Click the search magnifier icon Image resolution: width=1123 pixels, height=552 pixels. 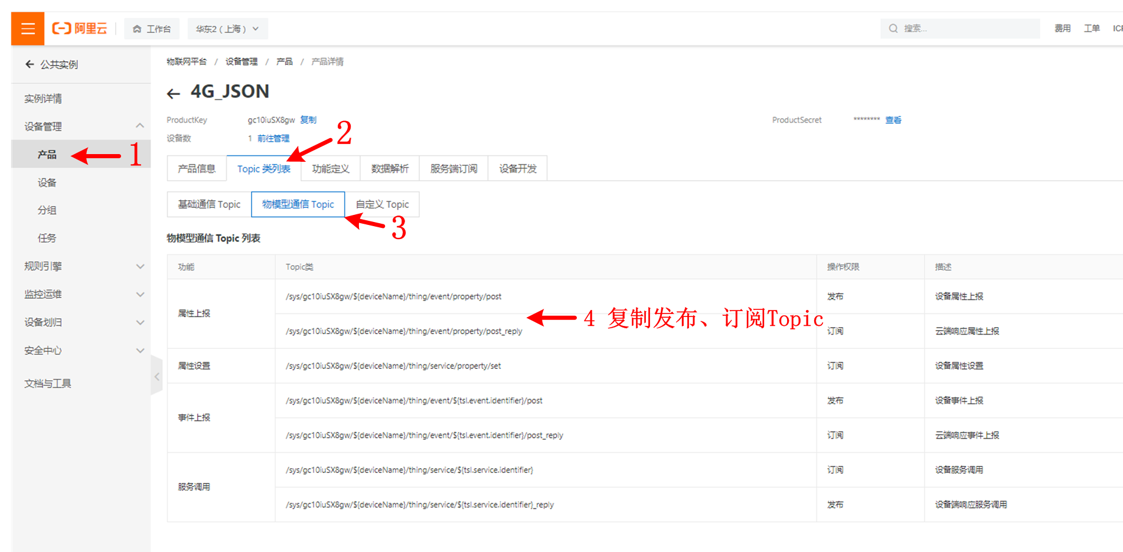coord(893,28)
